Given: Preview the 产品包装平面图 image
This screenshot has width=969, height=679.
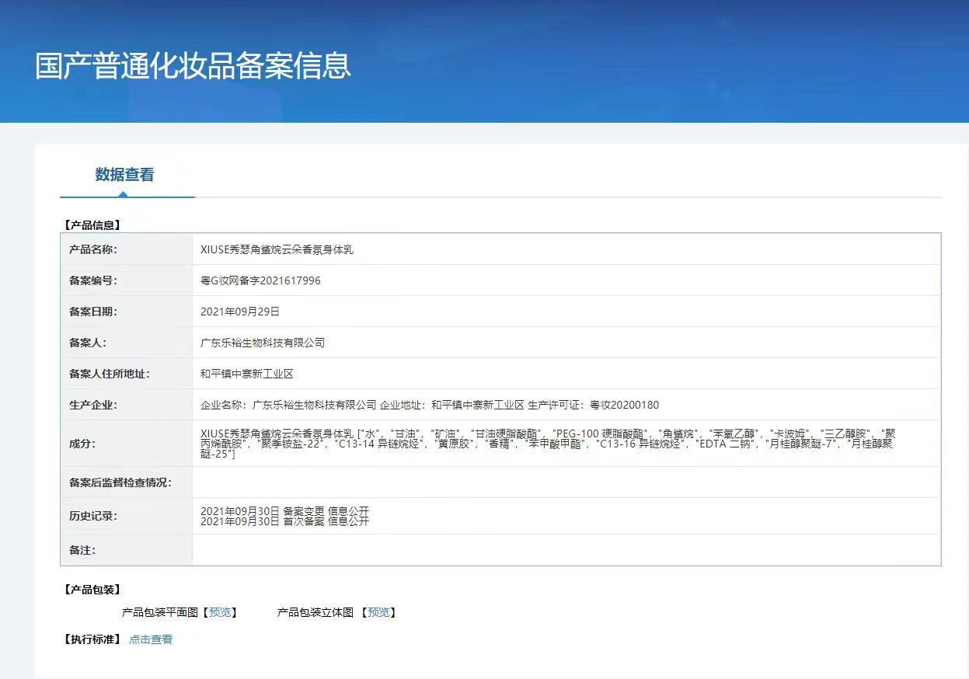Looking at the screenshot, I should pyautogui.click(x=220, y=612).
